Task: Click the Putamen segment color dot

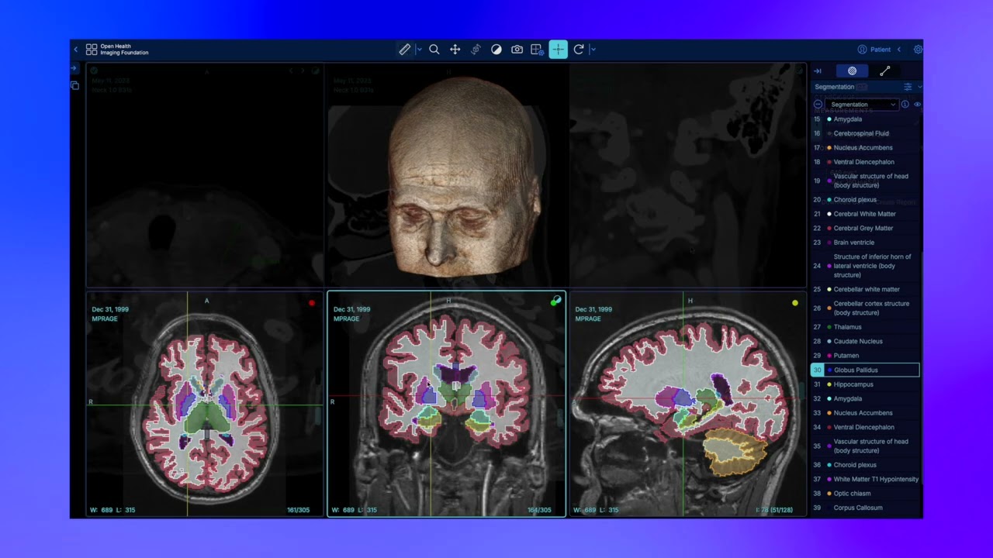Action: pos(829,356)
